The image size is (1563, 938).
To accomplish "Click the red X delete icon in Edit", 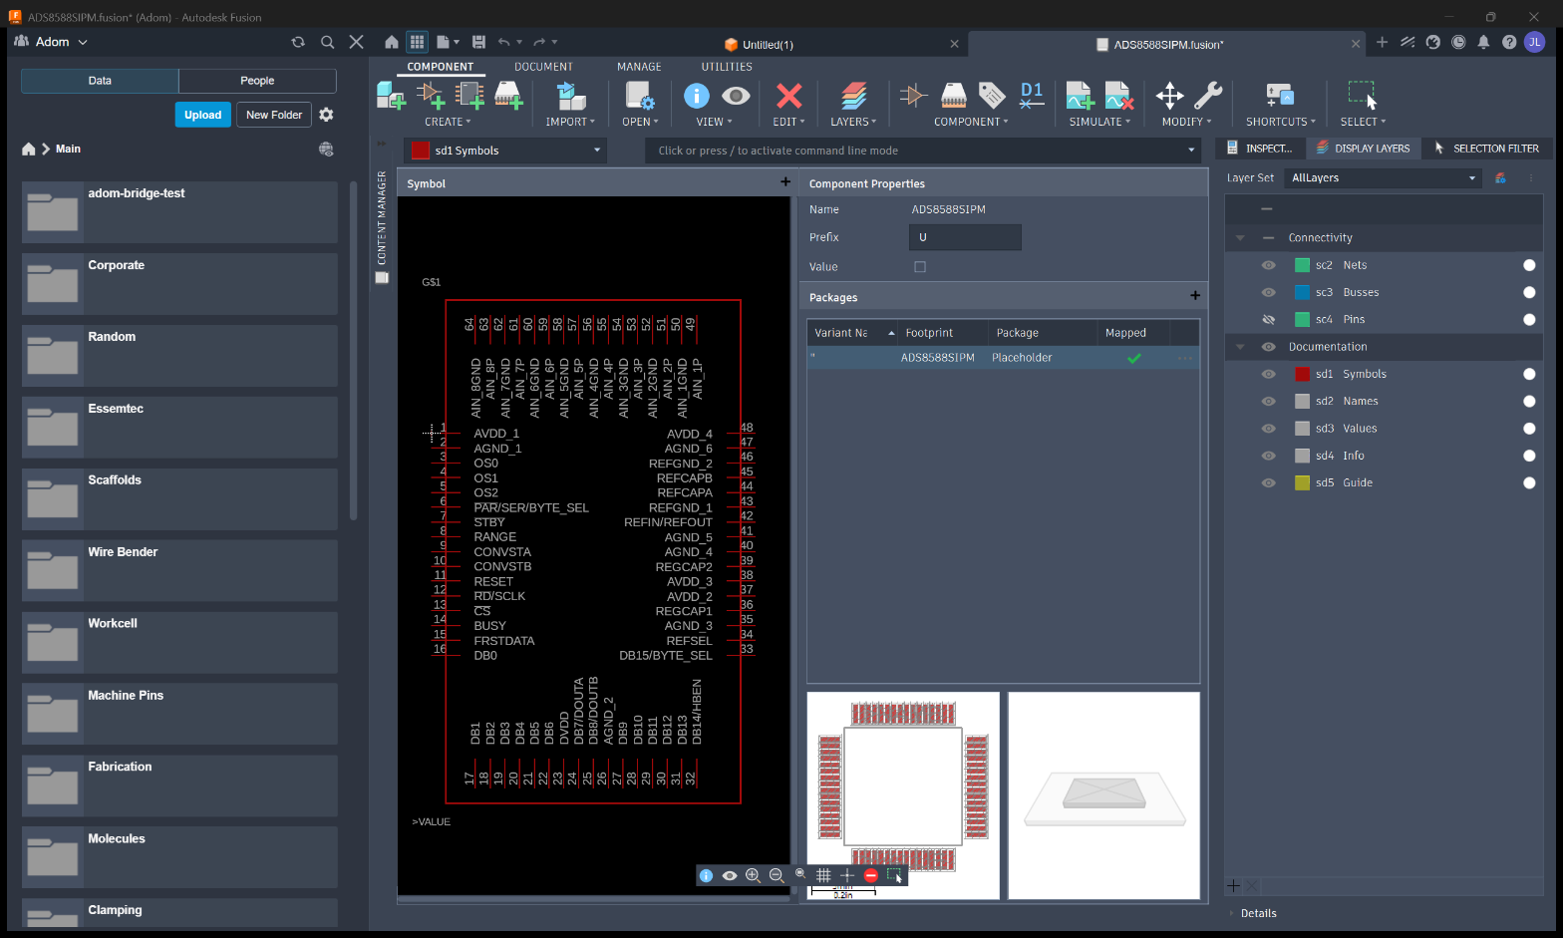I will [x=788, y=96].
